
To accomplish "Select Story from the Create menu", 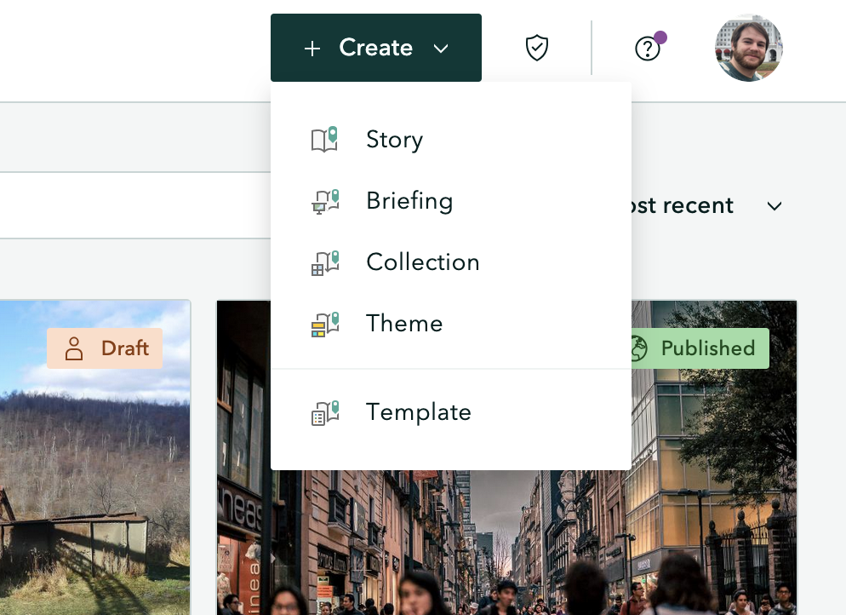I will [394, 139].
